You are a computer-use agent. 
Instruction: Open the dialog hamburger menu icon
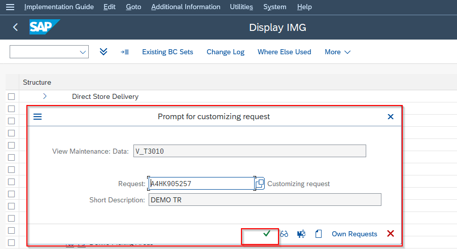pyautogui.click(x=38, y=117)
